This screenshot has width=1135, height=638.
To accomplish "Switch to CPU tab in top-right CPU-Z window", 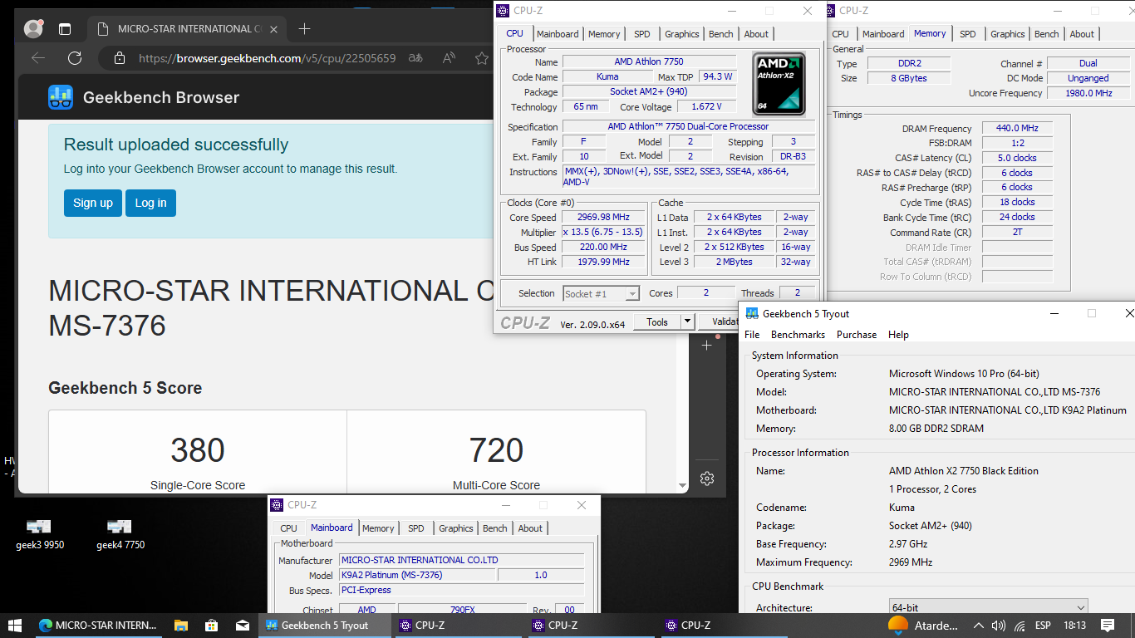I will pyautogui.click(x=841, y=34).
